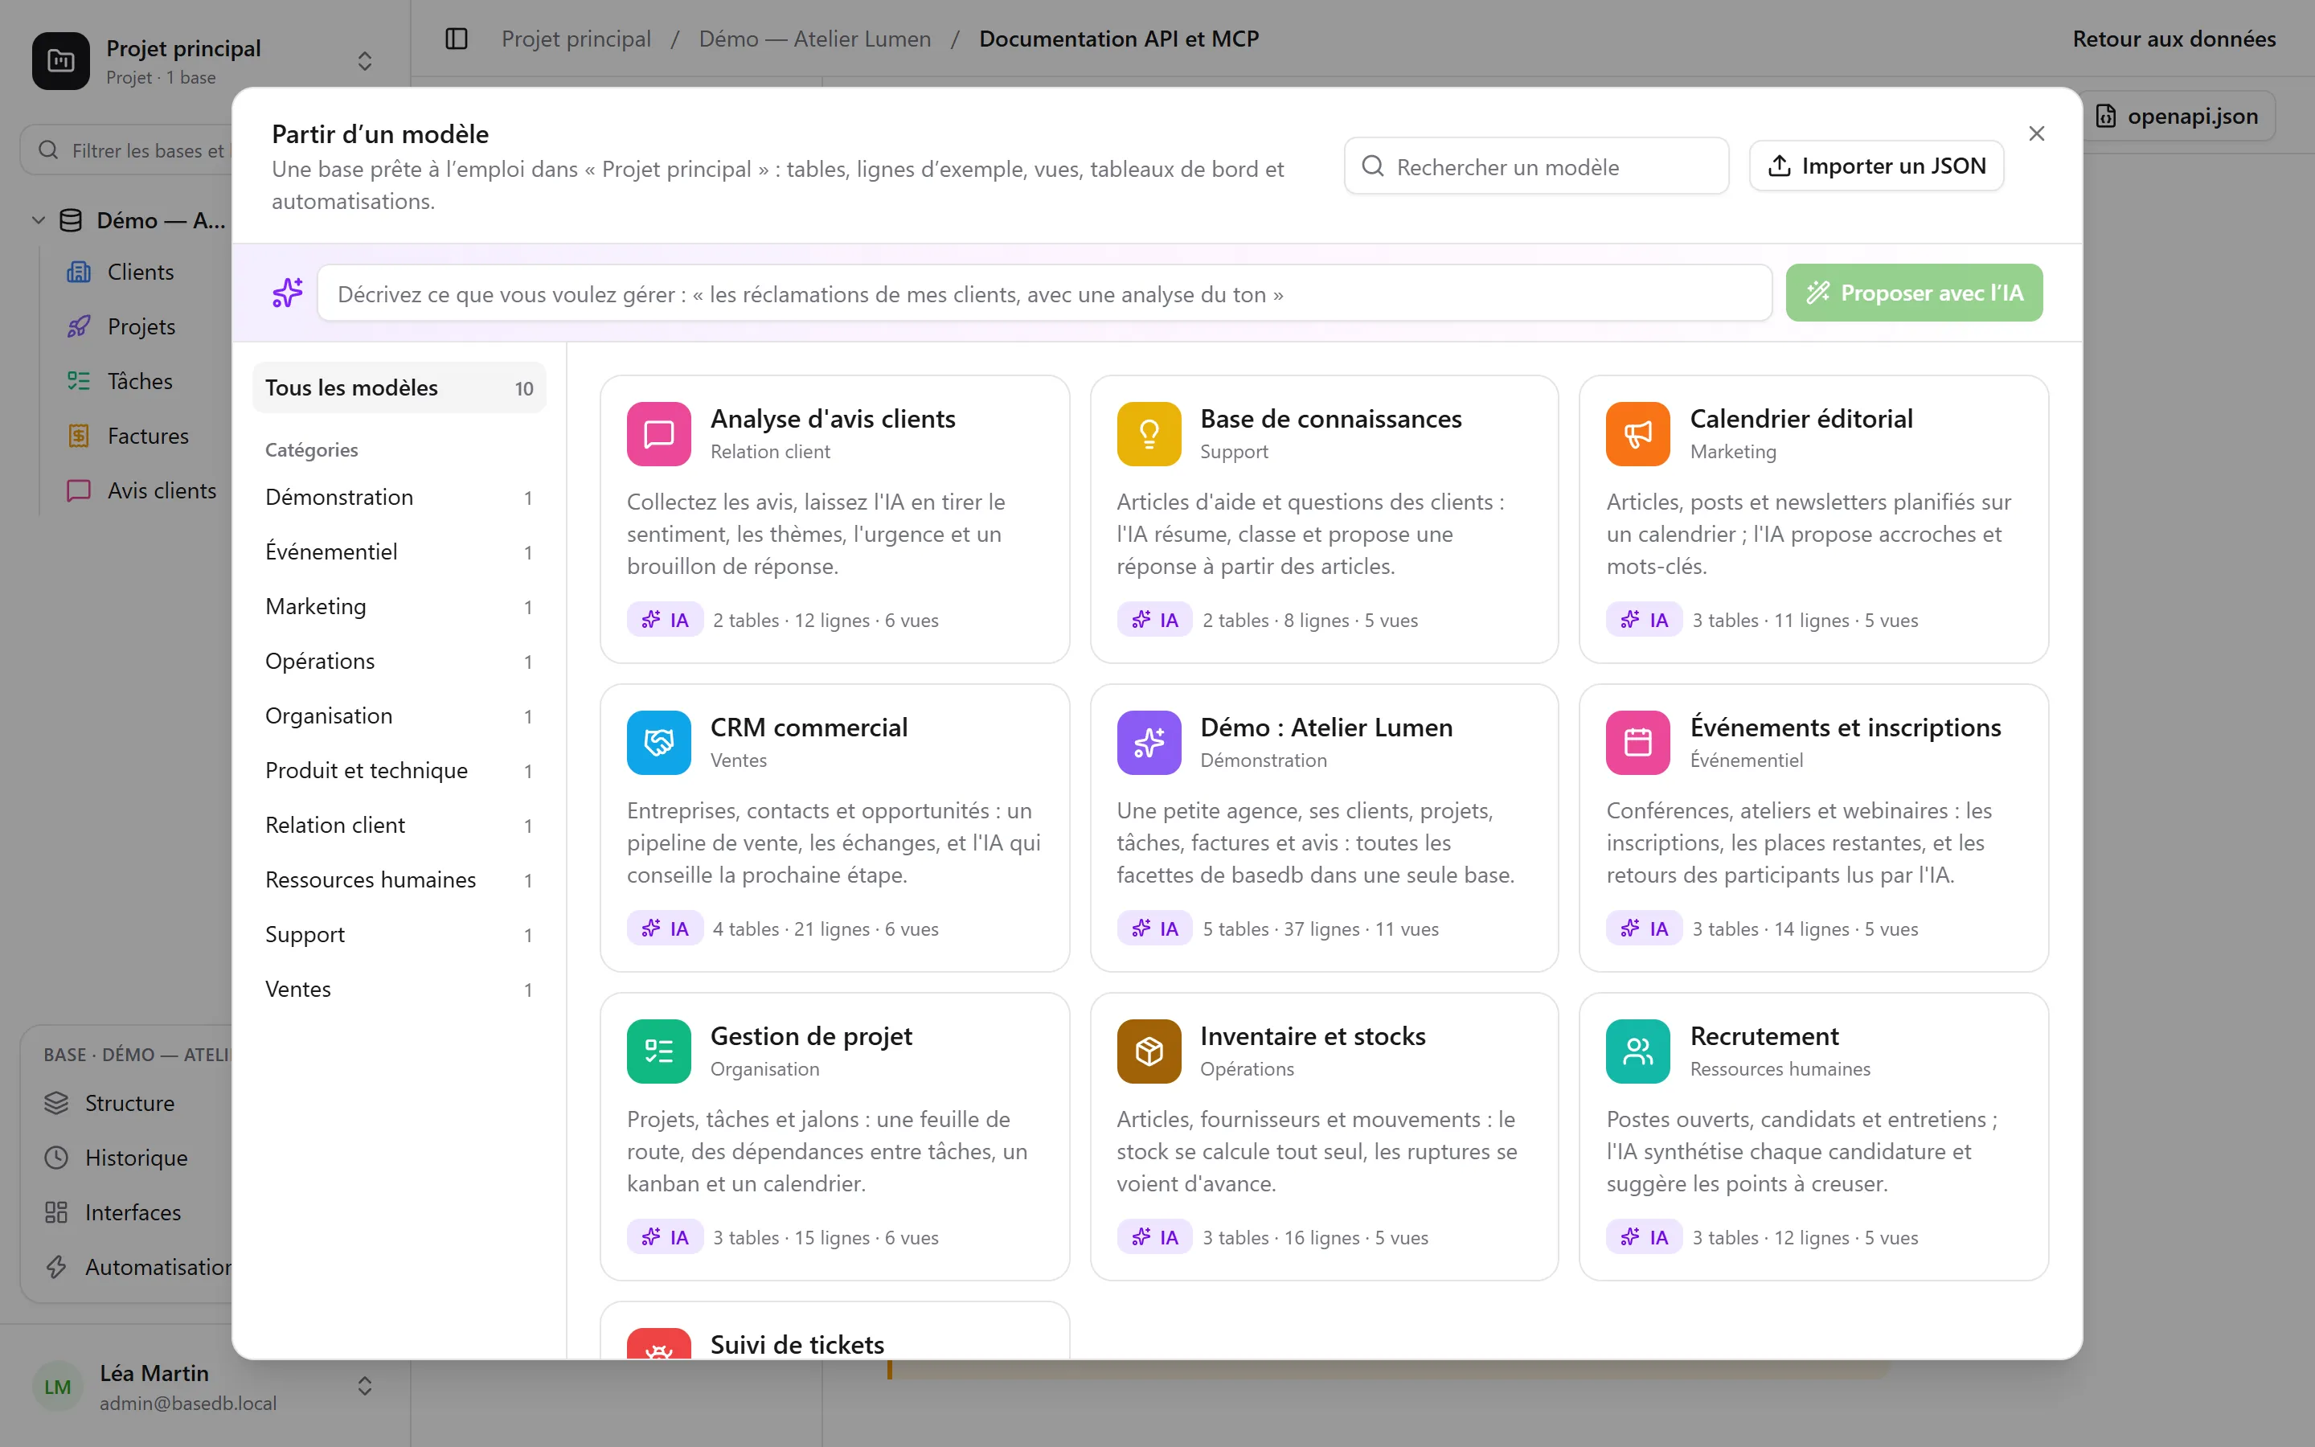Click the Événements et inscriptions calendar icon

pyautogui.click(x=1637, y=743)
